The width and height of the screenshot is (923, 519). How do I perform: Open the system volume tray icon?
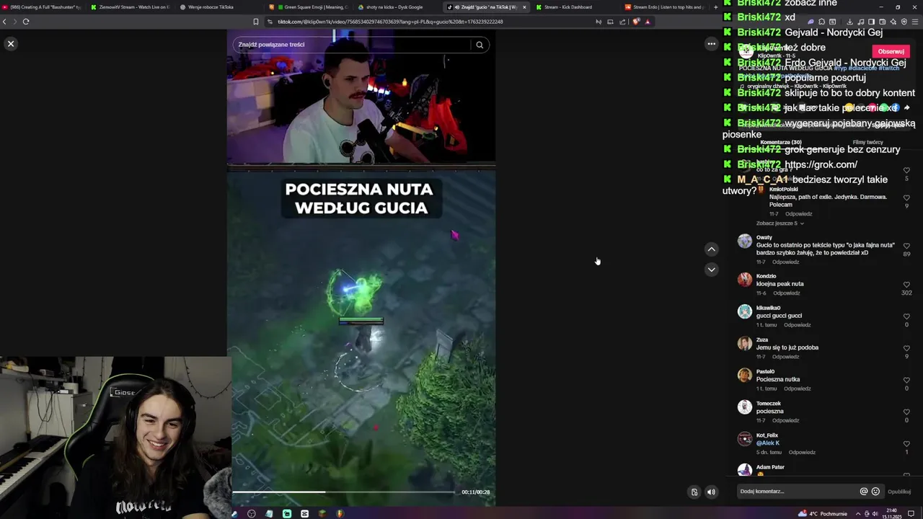tap(875, 514)
